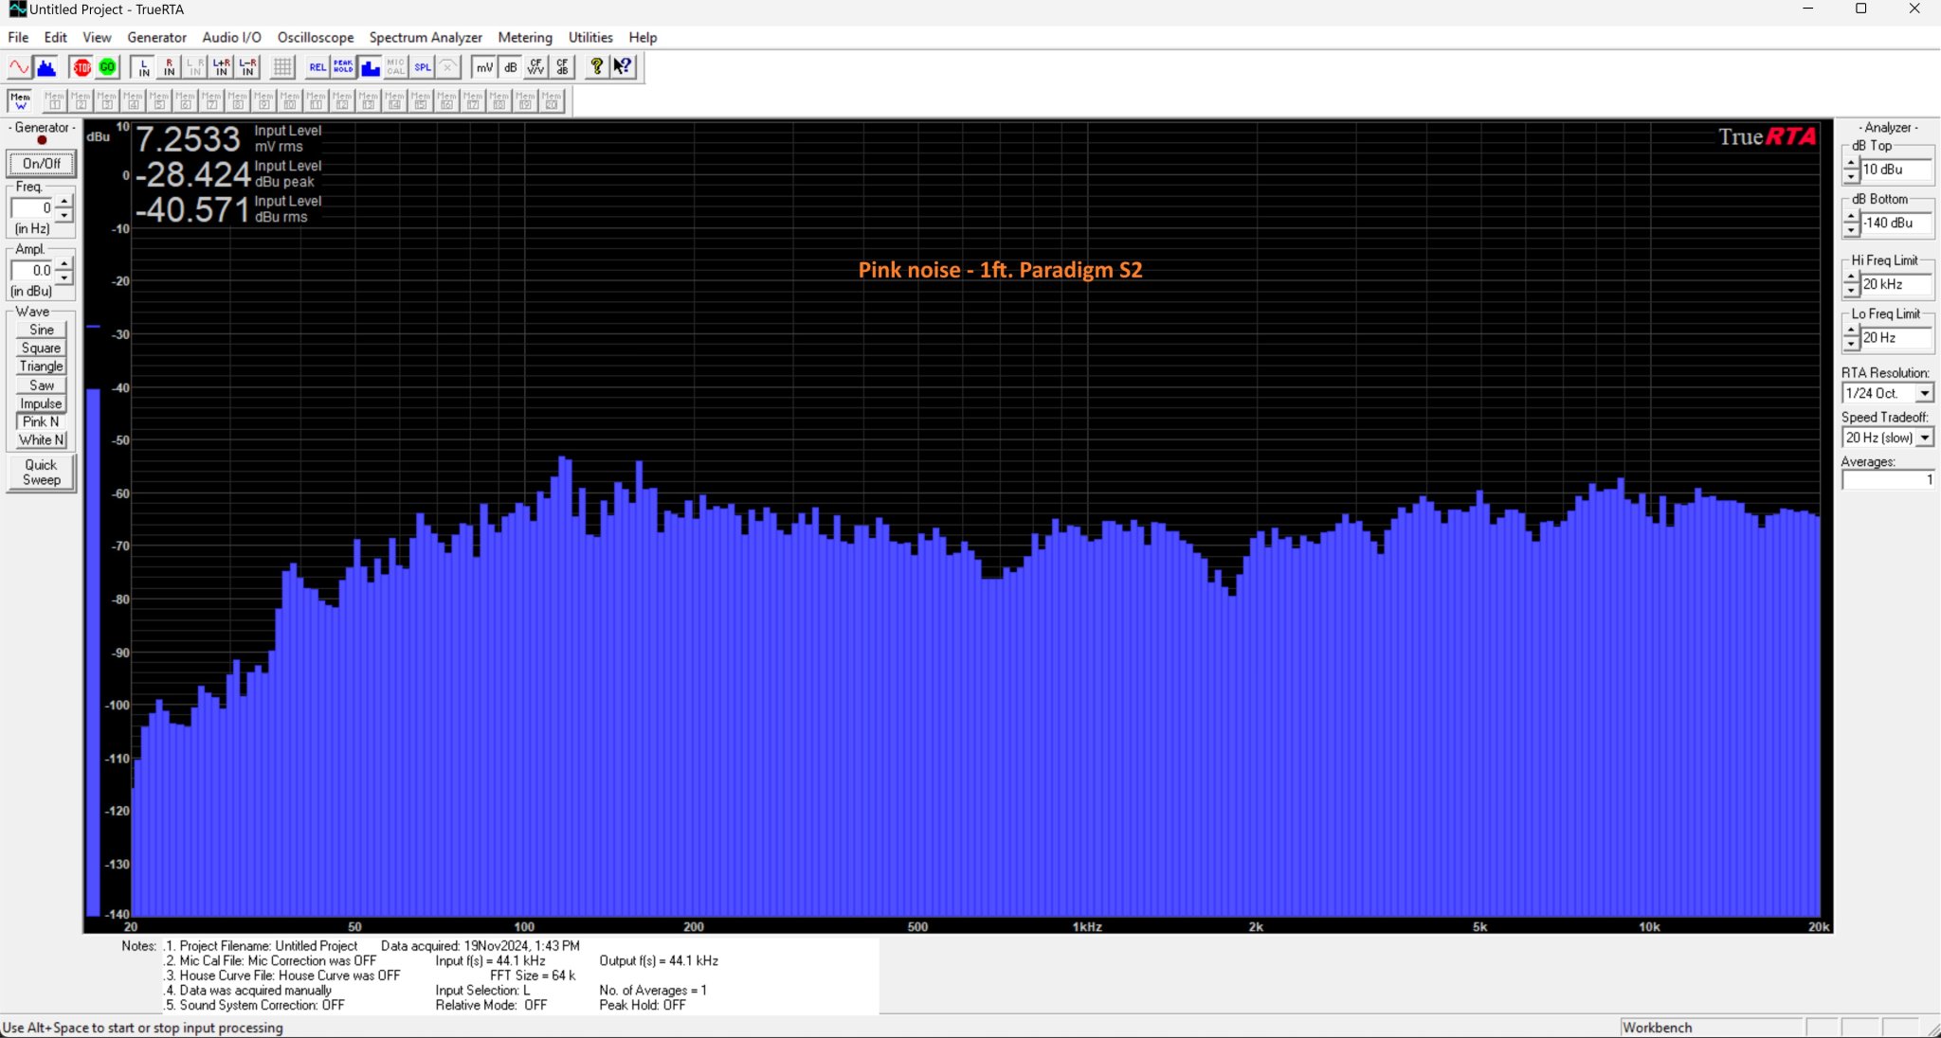Open the View menu
This screenshot has width=1941, height=1038.
[97, 37]
